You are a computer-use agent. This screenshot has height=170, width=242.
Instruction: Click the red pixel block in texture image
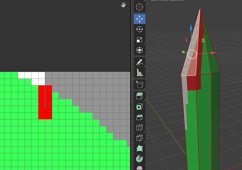pyautogui.click(x=45, y=102)
